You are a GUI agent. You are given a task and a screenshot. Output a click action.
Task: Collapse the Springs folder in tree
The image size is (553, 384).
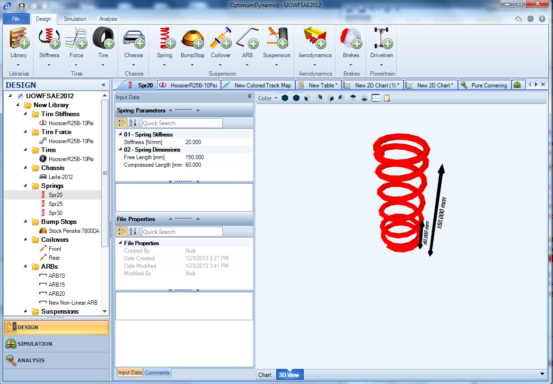(x=26, y=185)
